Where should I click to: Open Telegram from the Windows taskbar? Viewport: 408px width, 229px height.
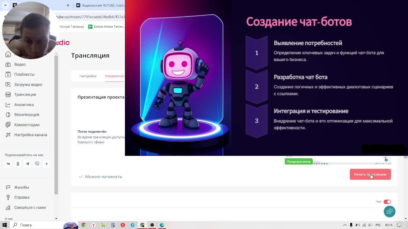pos(133,225)
